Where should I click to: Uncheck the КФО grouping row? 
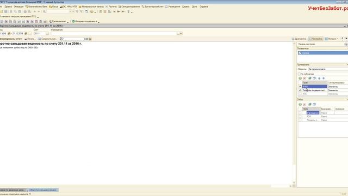300,87
